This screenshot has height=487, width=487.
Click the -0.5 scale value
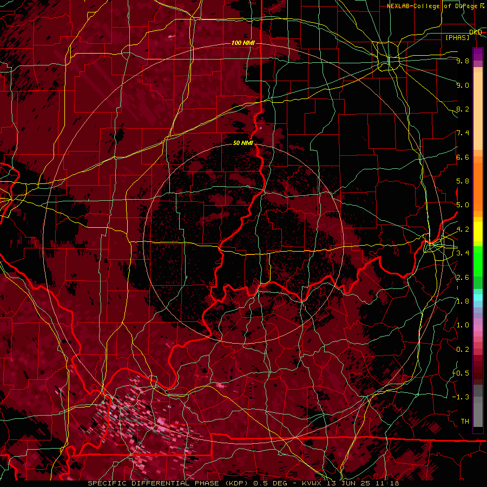click(460, 373)
